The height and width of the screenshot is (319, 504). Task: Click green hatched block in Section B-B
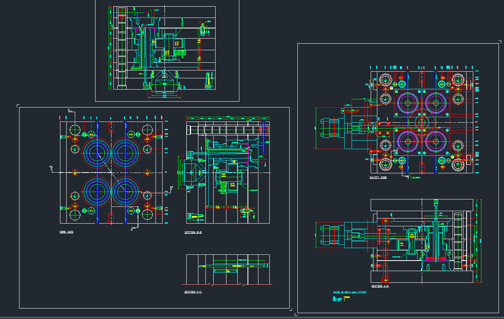pyautogui.click(x=223, y=189)
